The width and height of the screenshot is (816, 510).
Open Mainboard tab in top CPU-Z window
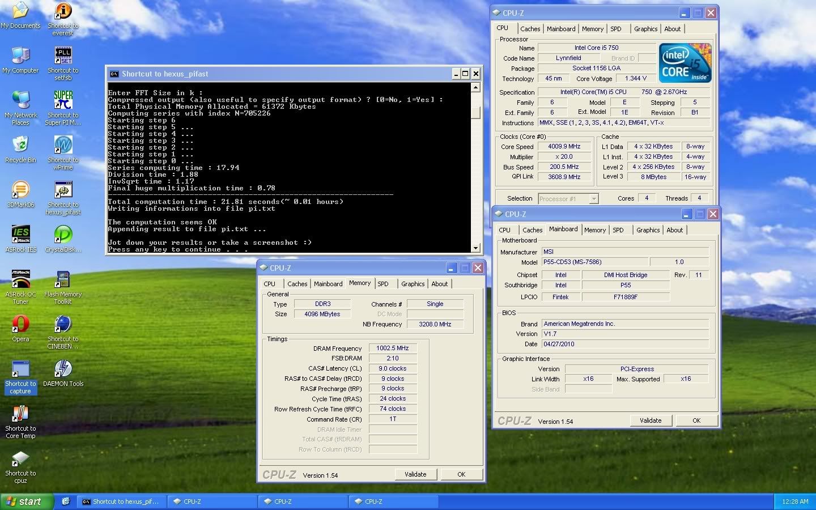pyautogui.click(x=561, y=29)
